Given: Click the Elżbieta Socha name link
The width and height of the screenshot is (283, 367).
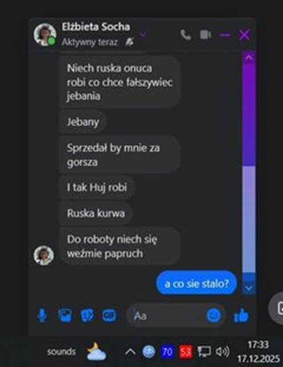Looking at the screenshot, I should point(96,27).
